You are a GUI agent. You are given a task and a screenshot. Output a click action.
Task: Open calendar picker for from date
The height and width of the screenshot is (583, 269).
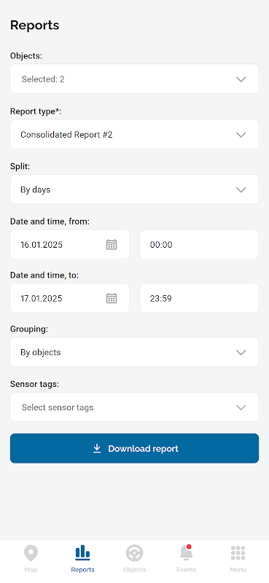click(x=112, y=244)
